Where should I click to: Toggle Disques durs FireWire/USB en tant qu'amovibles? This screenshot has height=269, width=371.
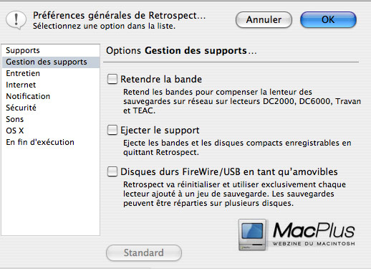click(x=112, y=171)
